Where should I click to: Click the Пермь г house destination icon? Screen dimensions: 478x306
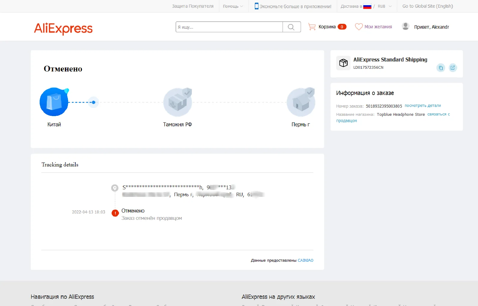pos(301,102)
